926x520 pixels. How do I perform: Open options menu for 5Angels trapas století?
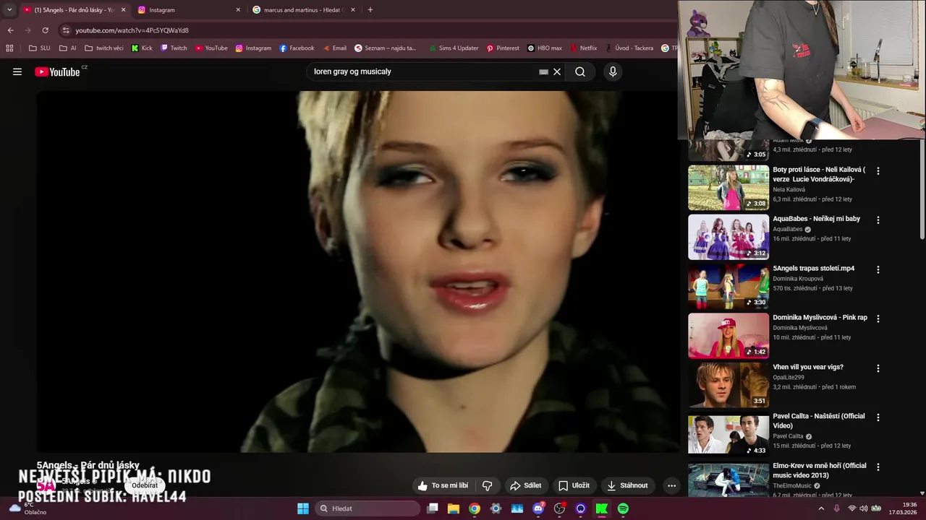coord(878,269)
